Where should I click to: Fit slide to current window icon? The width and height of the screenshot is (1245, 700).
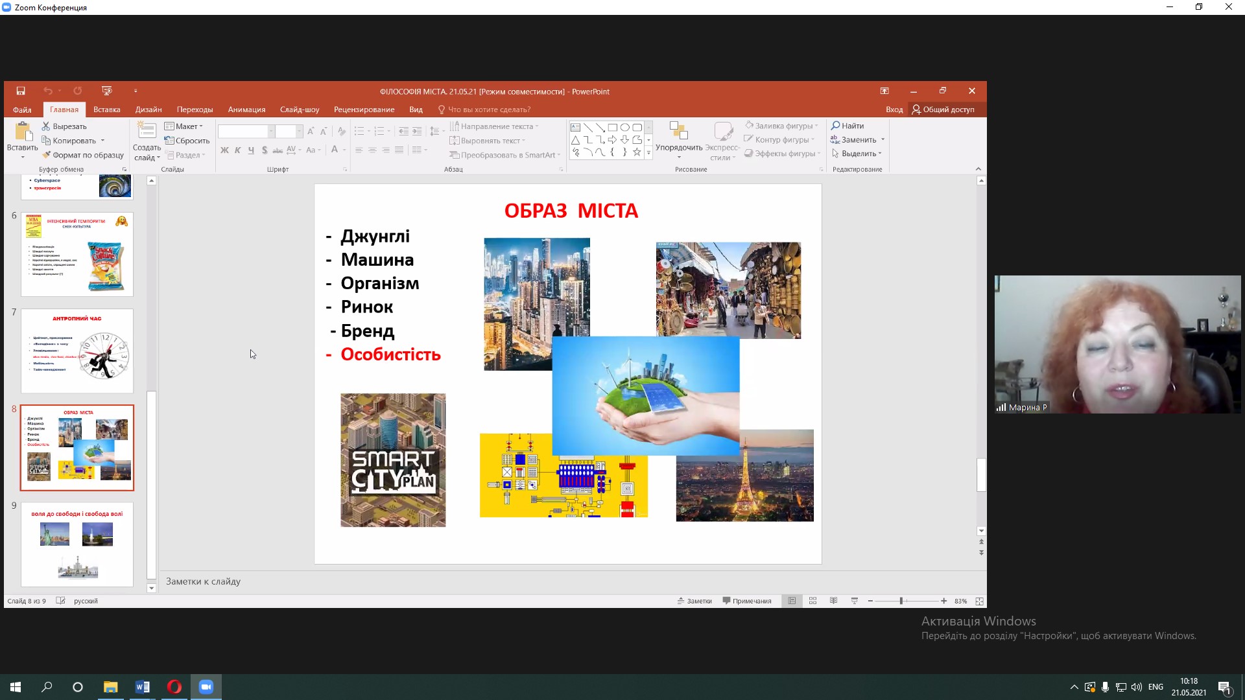coord(979,601)
